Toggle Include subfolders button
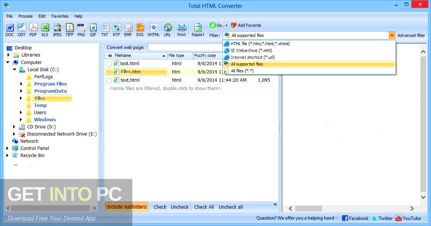431x226 pixels. click(127, 207)
